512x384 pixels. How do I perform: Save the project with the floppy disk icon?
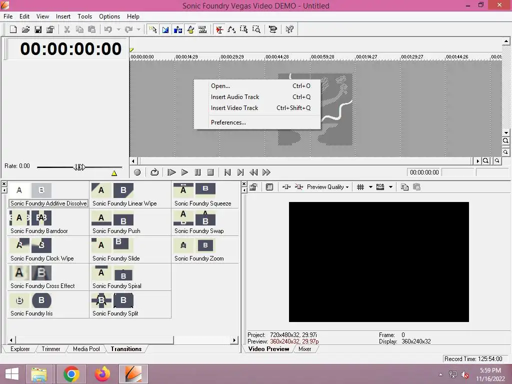38,29
